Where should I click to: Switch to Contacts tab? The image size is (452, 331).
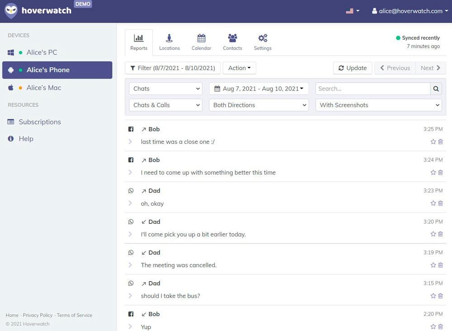click(x=232, y=42)
